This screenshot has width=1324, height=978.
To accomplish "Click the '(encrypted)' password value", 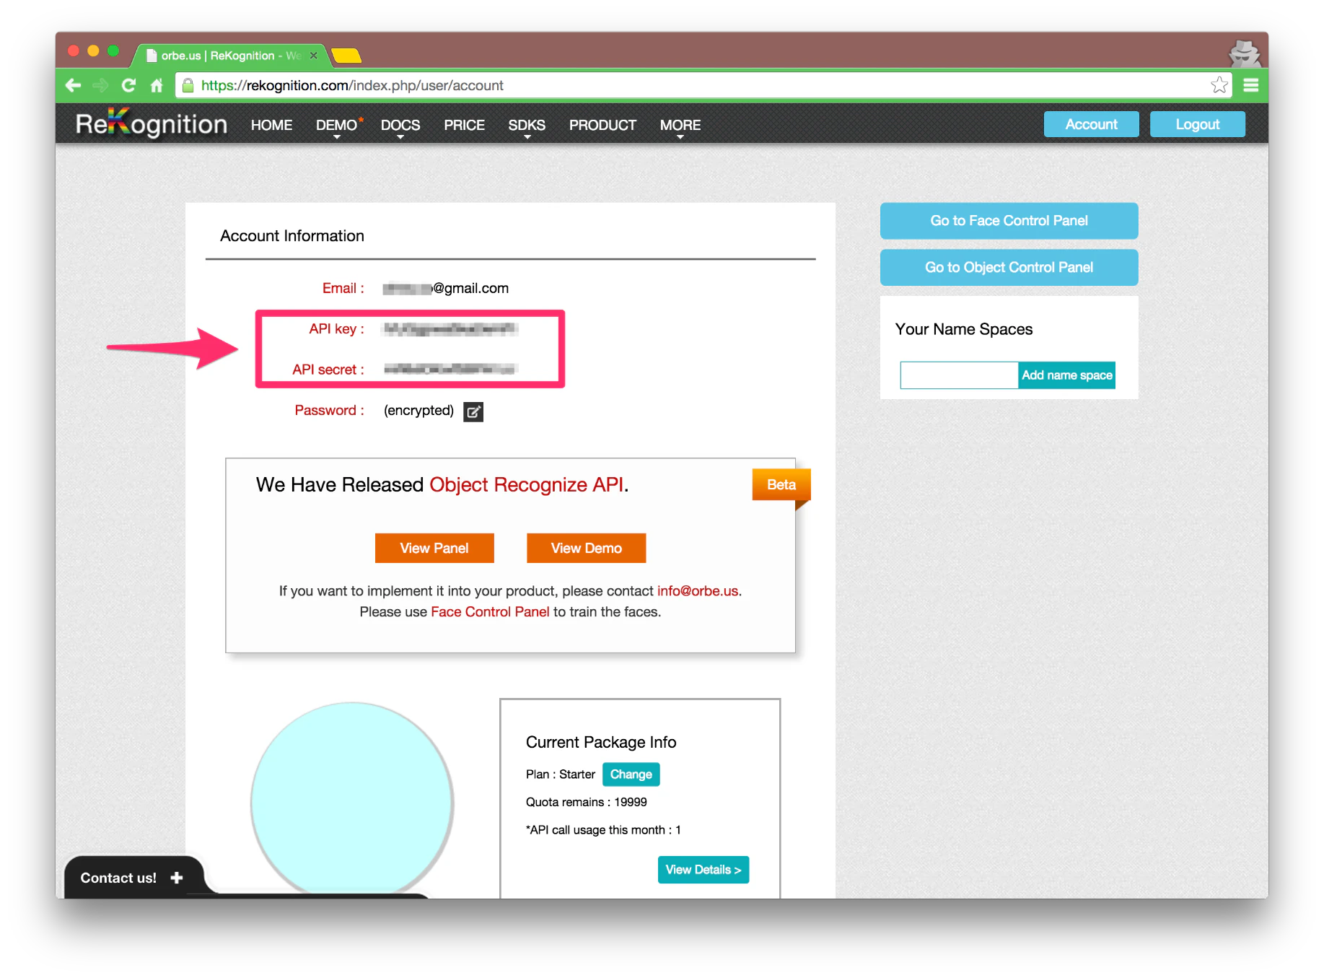I will (x=418, y=411).
